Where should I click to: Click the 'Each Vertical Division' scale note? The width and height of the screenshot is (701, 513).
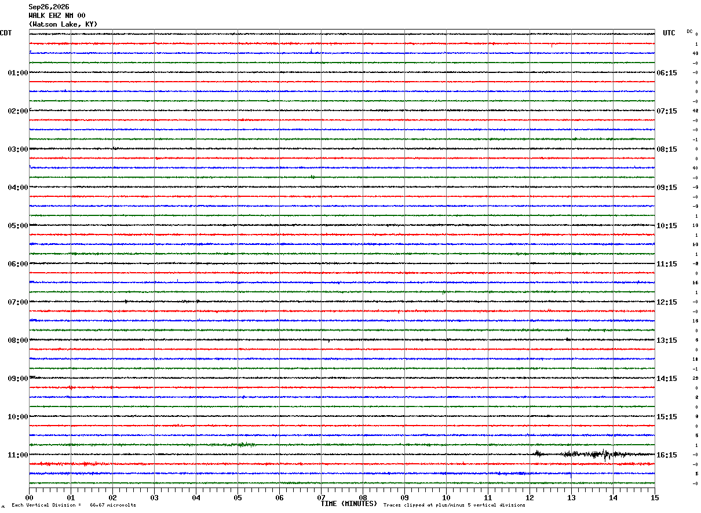[74, 505]
